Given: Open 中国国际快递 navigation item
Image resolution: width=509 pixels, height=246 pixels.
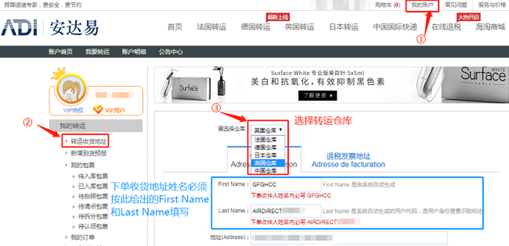Looking at the screenshot, I should point(395,27).
